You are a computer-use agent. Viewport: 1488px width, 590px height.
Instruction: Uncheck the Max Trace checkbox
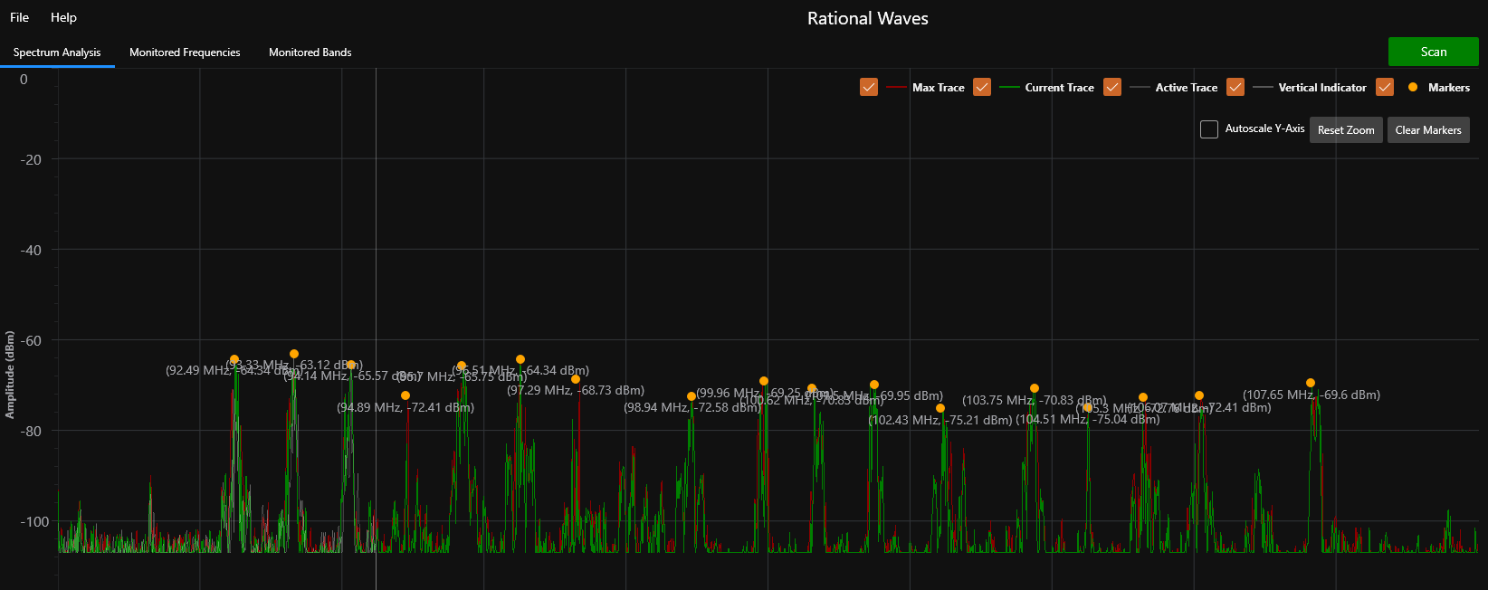[x=869, y=87]
